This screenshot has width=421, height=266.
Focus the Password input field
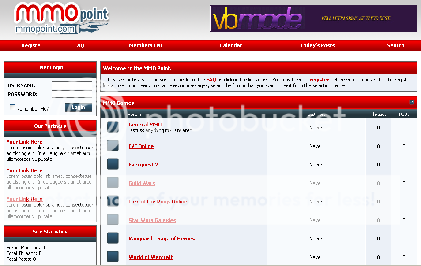click(x=72, y=94)
